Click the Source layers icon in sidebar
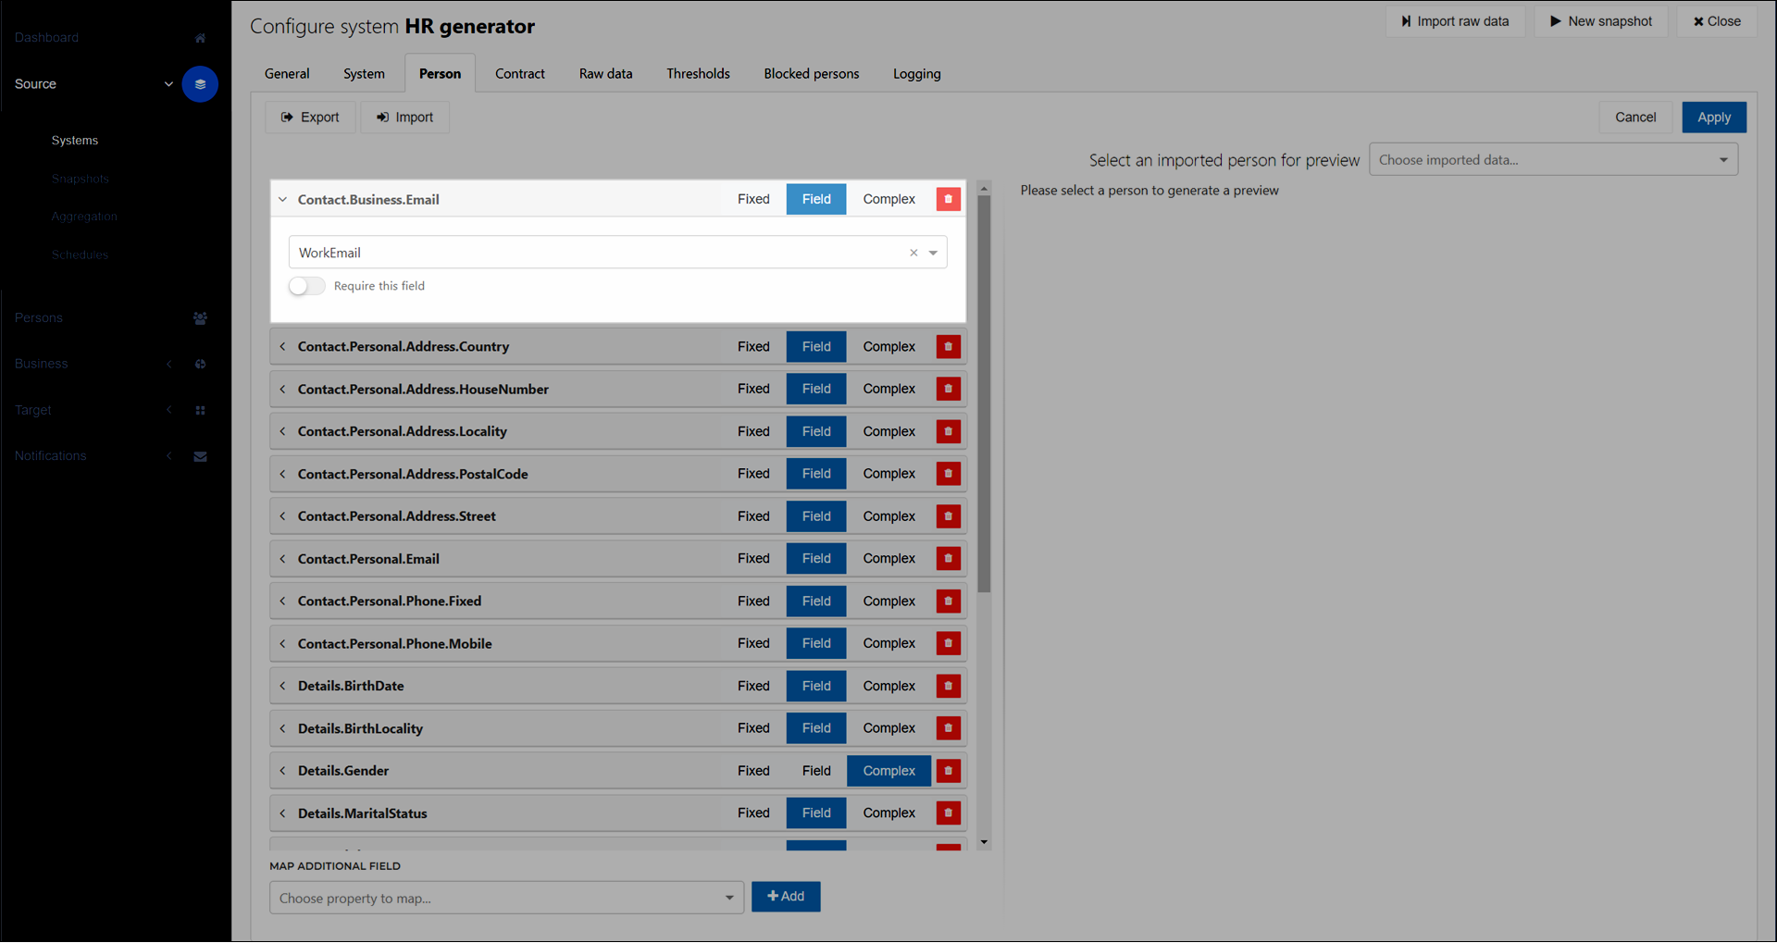Image resolution: width=1777 pixels, height=943 pixels. (200, 84)
